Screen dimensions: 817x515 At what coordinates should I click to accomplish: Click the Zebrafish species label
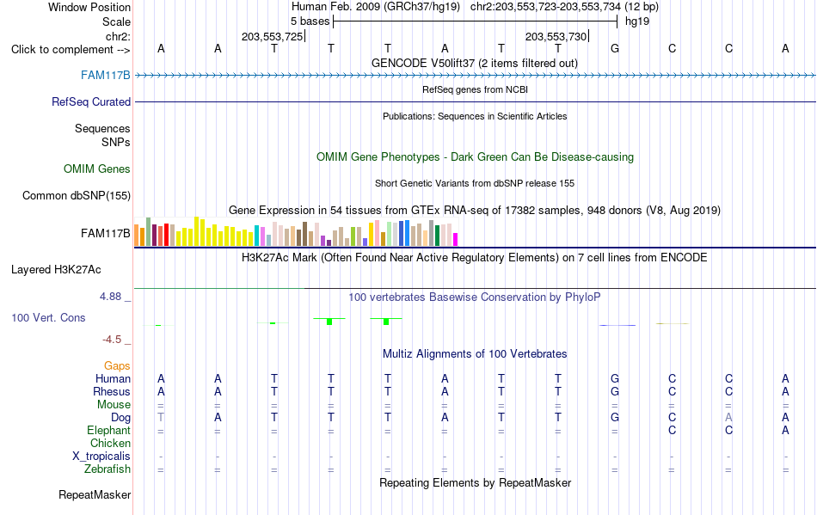(x=107, y=469)
